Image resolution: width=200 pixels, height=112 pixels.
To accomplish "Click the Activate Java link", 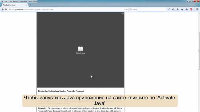I will pyautogui.click(x=80, y=53).
